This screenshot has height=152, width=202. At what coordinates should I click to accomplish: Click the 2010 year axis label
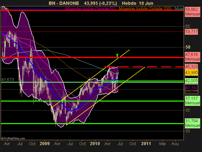tap(95, 144)
